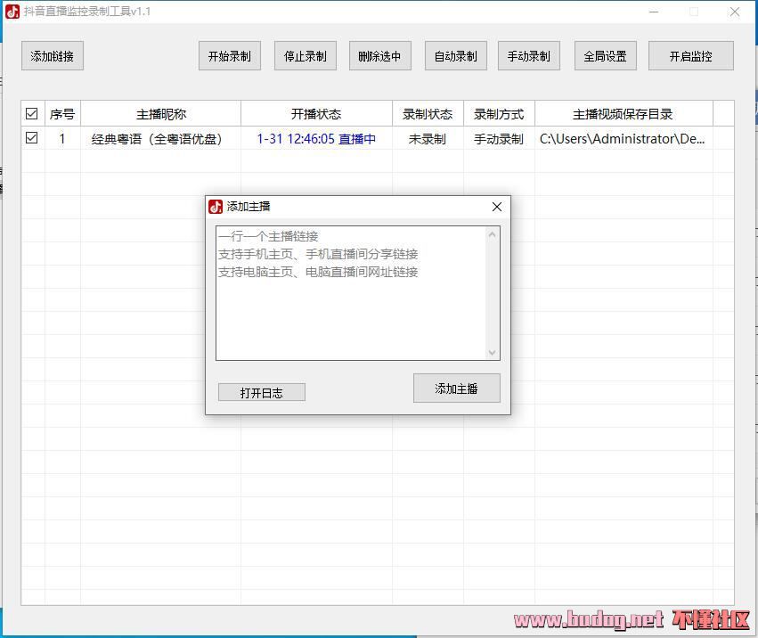Click the 录制方式 column header
Screen dimensions: 758x638
click(x=499, y=114)
